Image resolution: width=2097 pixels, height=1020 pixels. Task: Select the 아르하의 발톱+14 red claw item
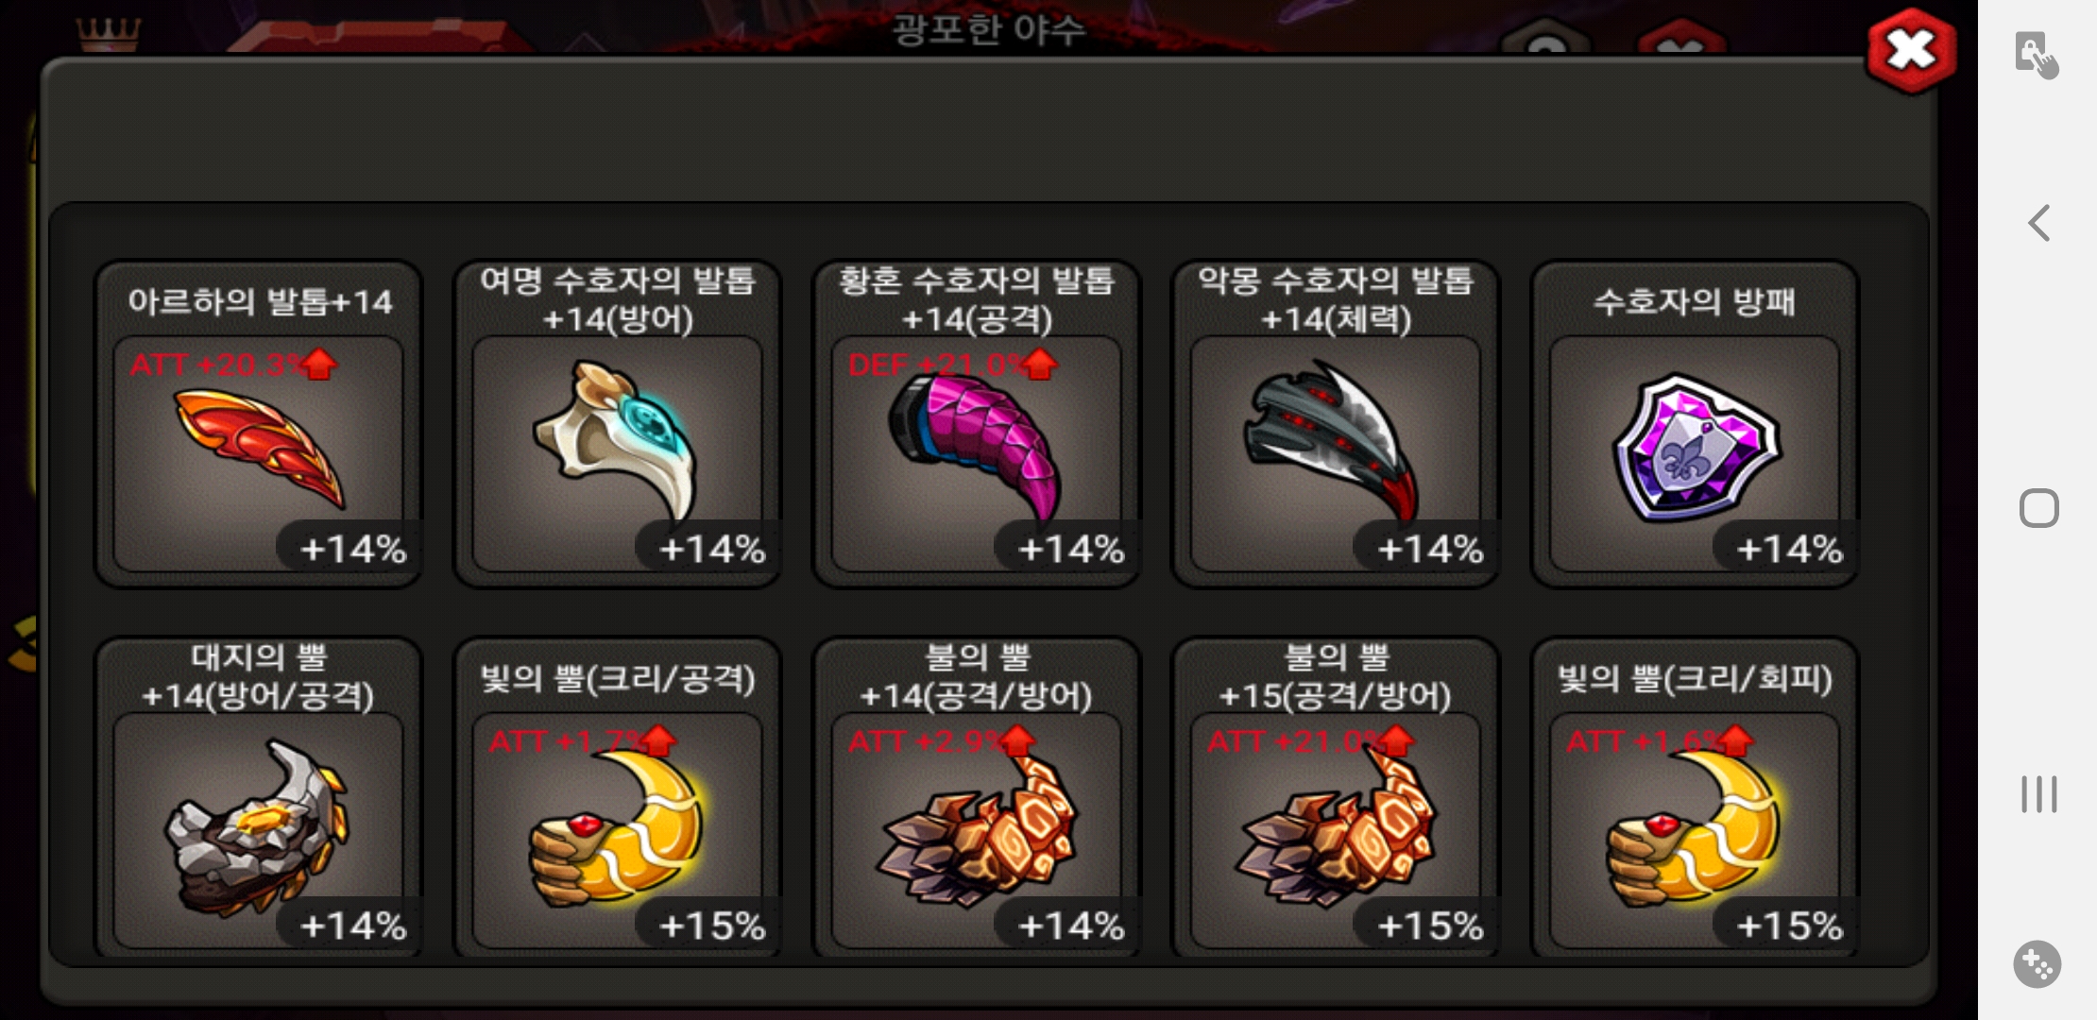259,425
